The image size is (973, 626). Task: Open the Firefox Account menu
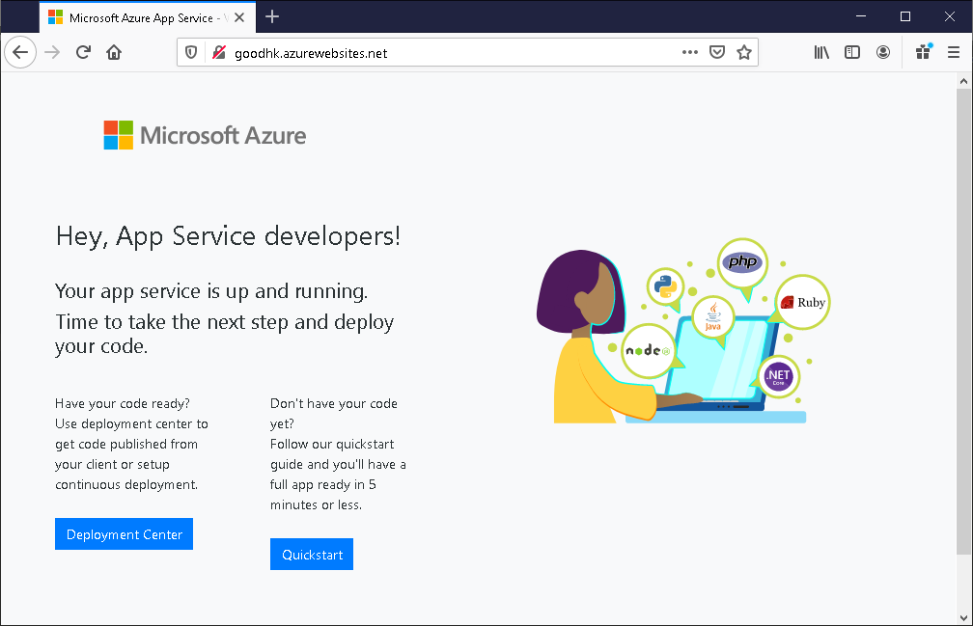883,53
